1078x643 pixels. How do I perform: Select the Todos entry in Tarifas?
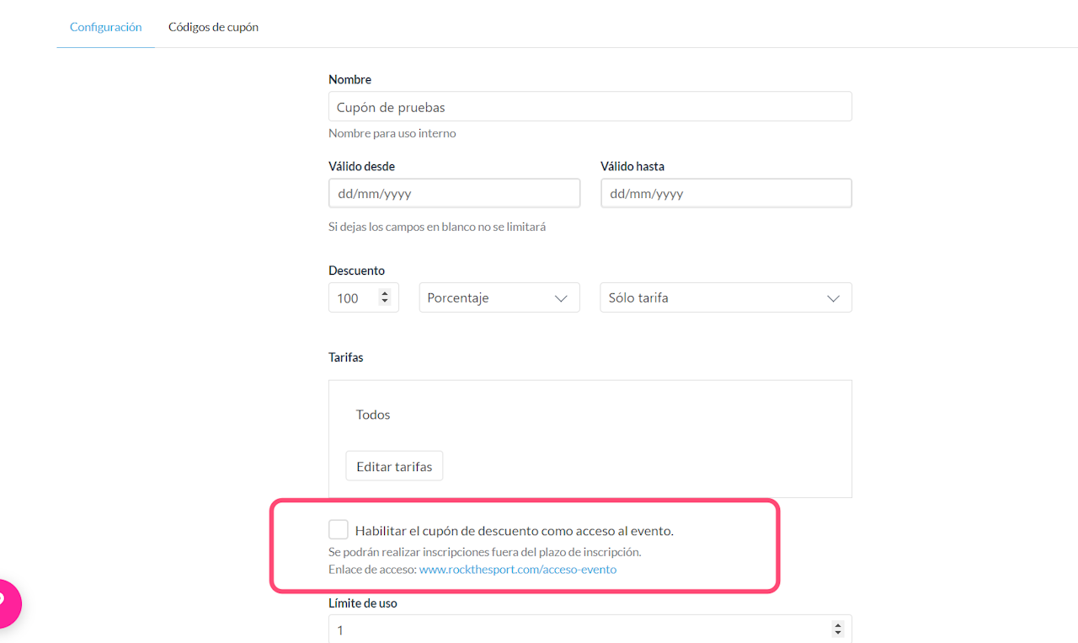click(x=373, y=415)
